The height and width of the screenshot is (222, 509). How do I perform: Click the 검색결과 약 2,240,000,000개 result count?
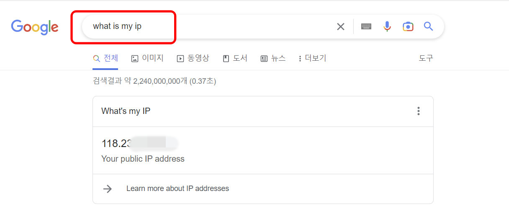(154, 81)
